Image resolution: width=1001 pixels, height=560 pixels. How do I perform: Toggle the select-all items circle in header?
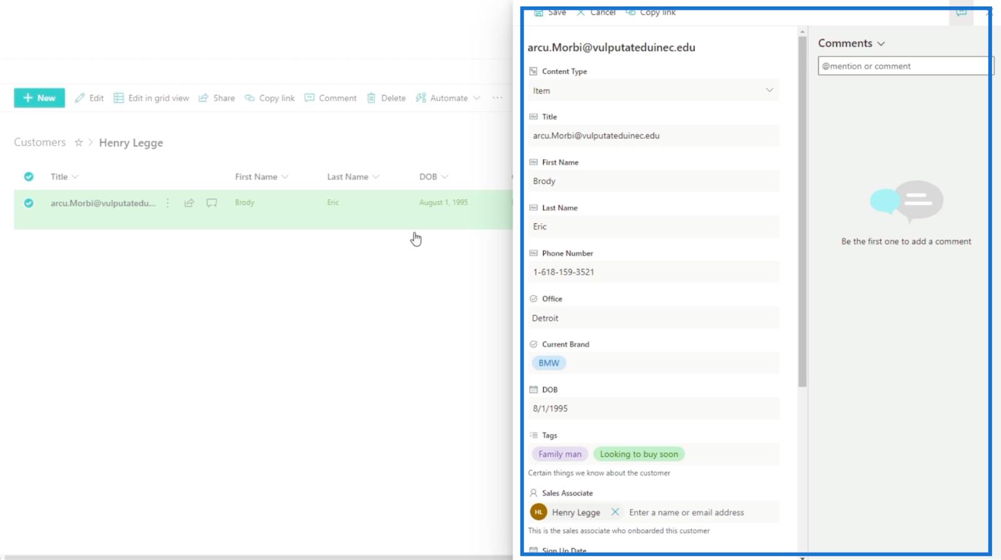[29, 176]
